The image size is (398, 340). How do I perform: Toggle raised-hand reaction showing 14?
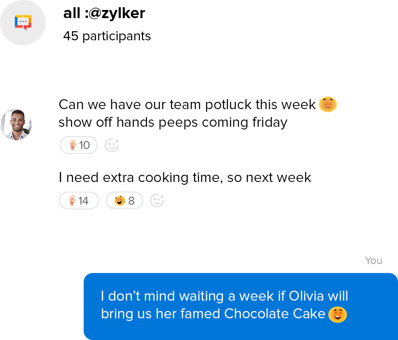coord(79,201)
